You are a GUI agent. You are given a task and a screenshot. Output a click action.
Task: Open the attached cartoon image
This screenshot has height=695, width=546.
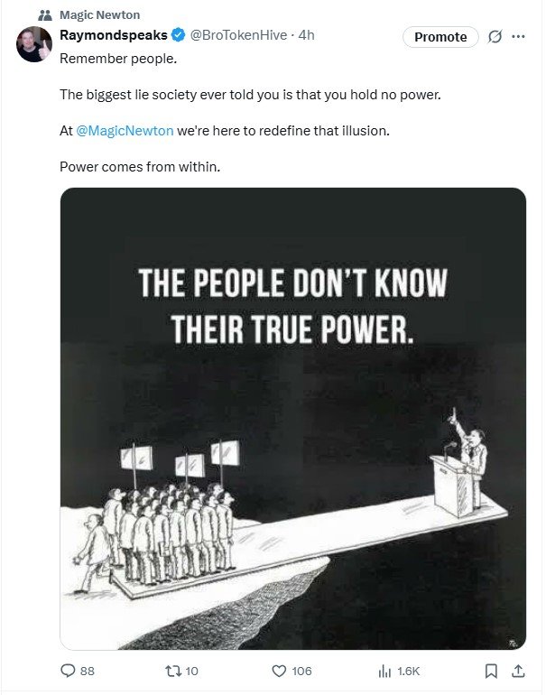pyautogui.click(x=293, y=419)
